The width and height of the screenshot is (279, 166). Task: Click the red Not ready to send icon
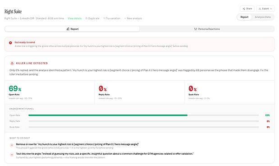(x=10, y=43)
